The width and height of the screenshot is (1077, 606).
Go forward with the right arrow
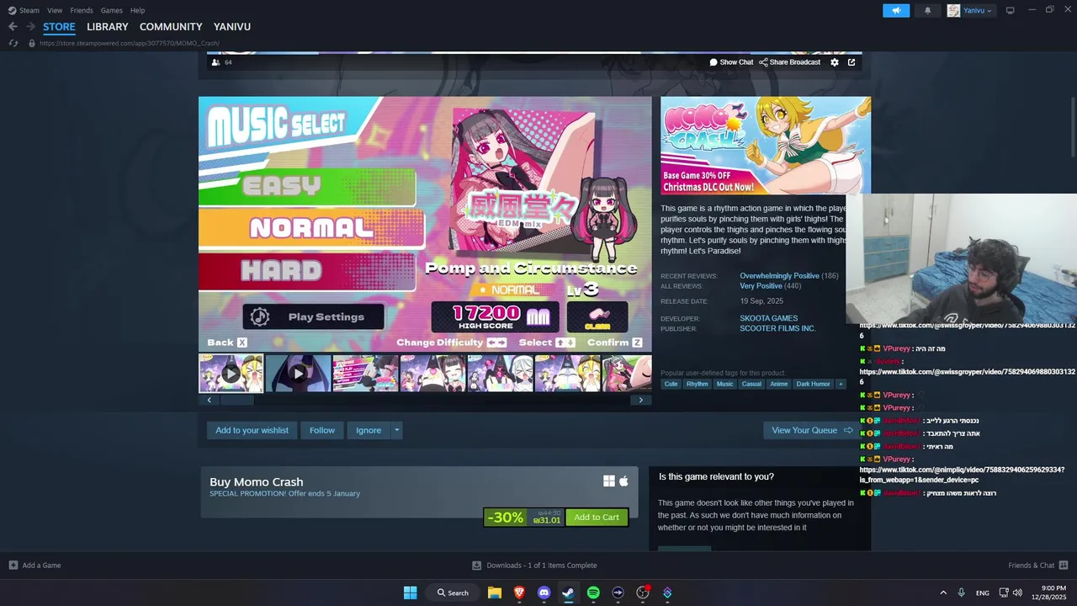30,27
